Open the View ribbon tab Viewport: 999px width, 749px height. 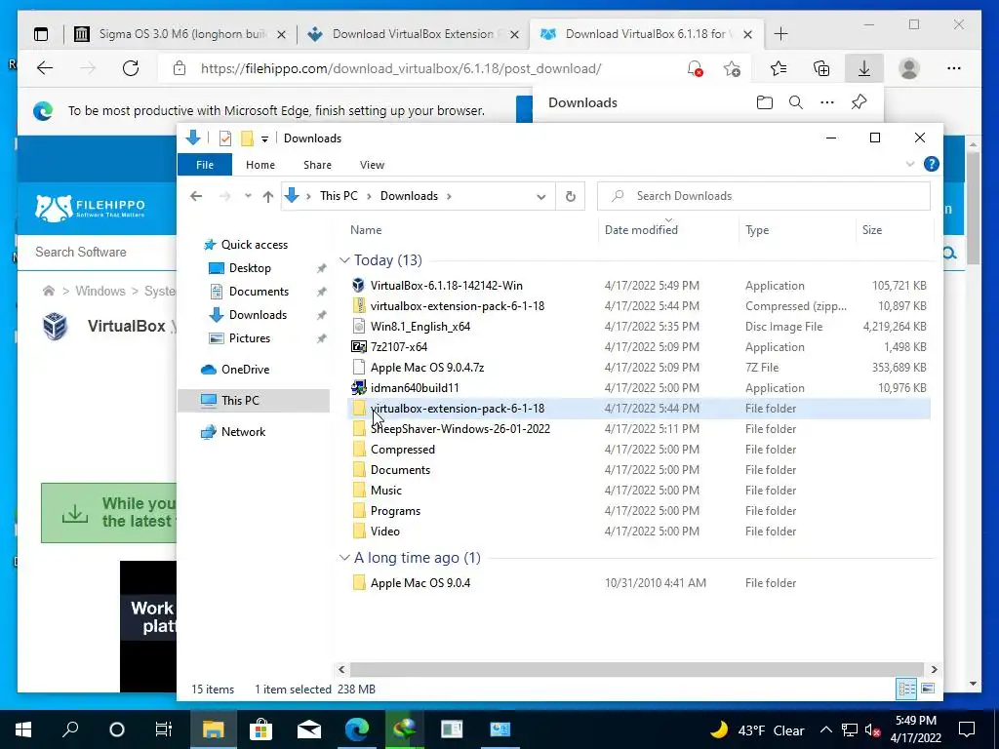[372, 164]
